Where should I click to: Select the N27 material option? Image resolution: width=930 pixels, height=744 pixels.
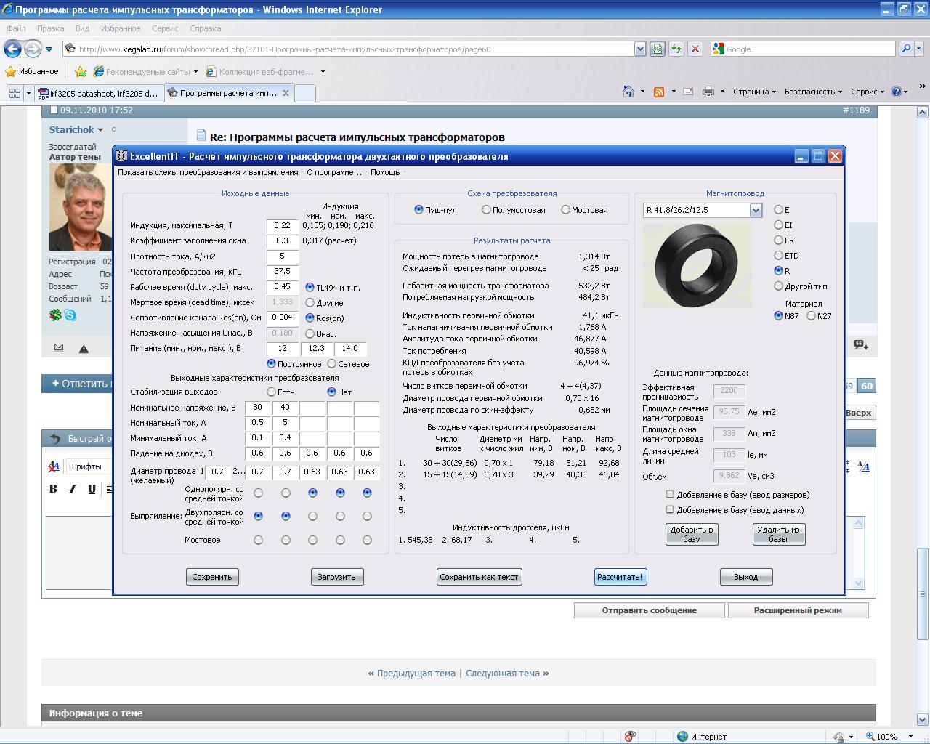pos(812,316)
